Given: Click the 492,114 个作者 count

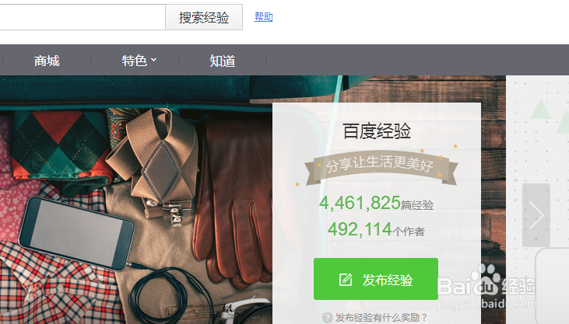Looking at the screenshot, I should tap(376, 229).
